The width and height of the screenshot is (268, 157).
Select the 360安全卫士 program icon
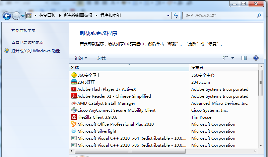click(x=74, y=75)
